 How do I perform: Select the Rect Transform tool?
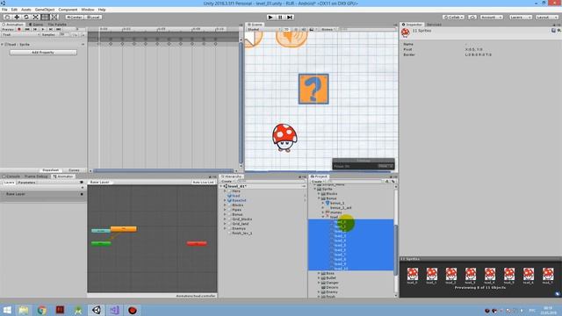(45, 17)
